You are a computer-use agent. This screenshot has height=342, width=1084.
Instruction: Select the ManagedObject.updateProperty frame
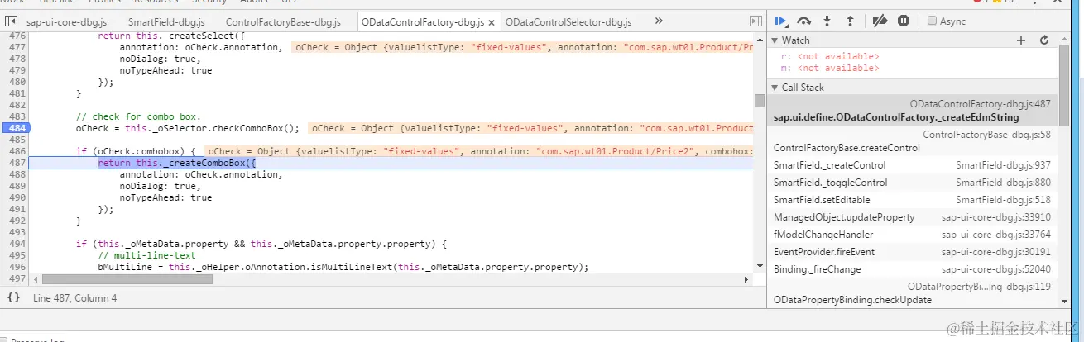(912, 217)
